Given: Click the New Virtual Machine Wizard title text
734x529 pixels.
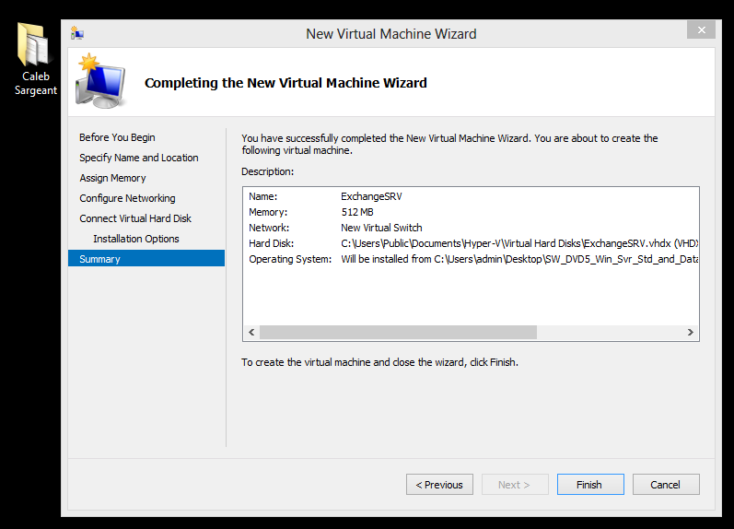Looking at the screenshot, I should 391,34.
